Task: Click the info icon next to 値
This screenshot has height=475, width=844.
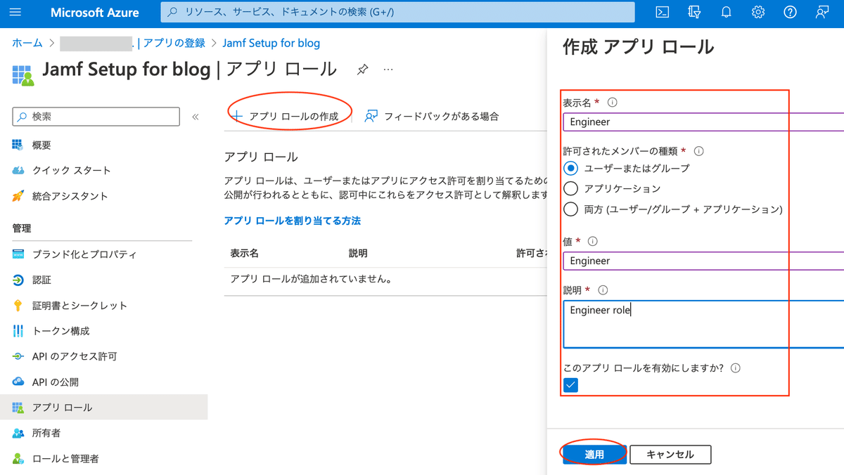Action: [x=592, y=241]
